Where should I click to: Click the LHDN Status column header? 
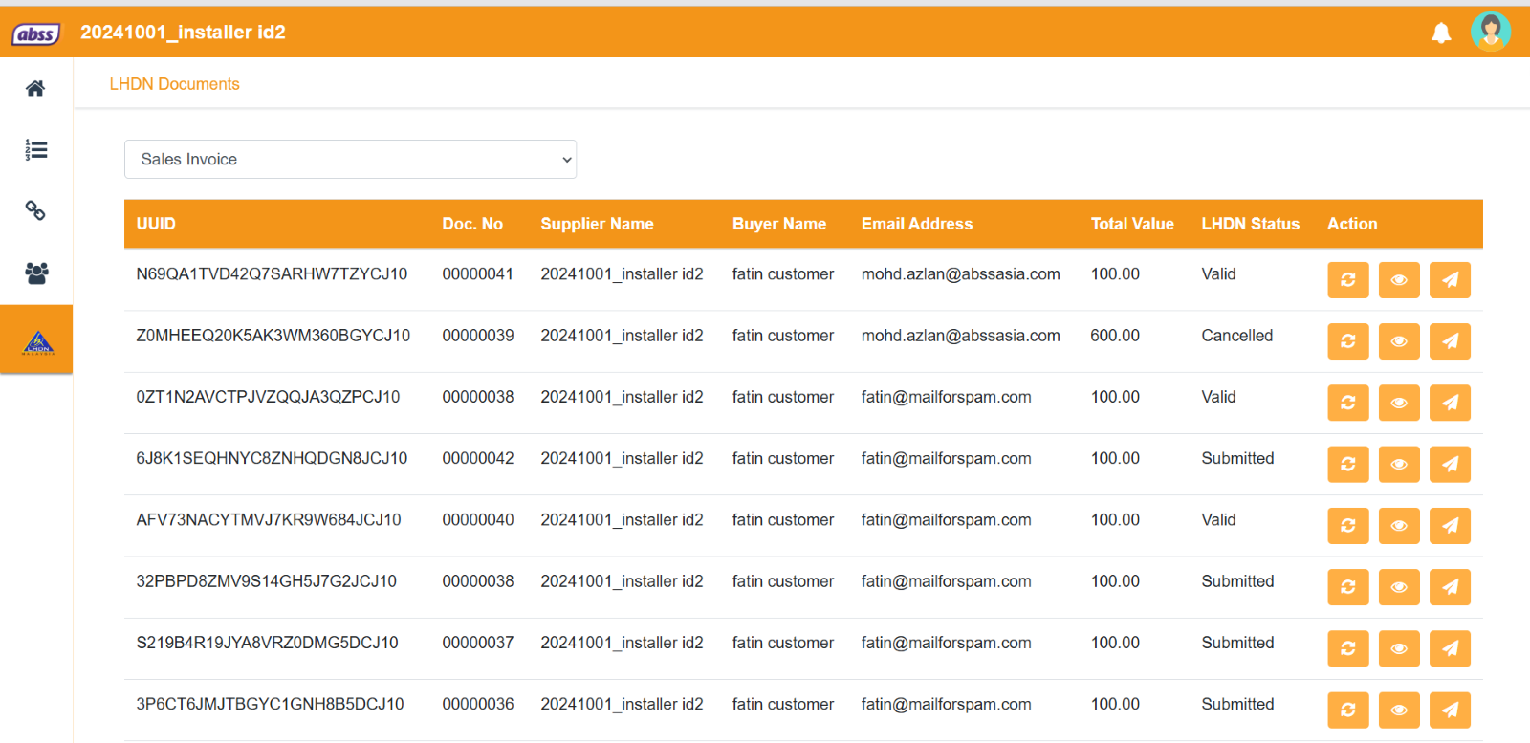1250,224
